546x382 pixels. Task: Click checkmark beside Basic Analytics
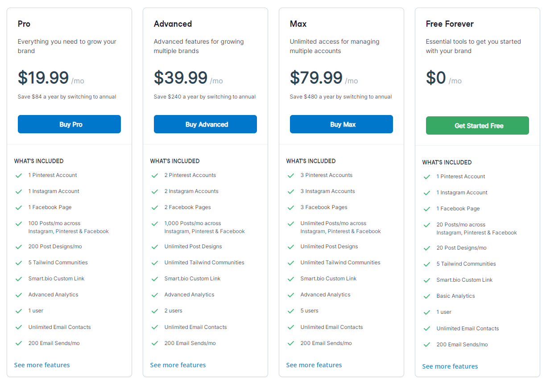(x=427, y=296)
